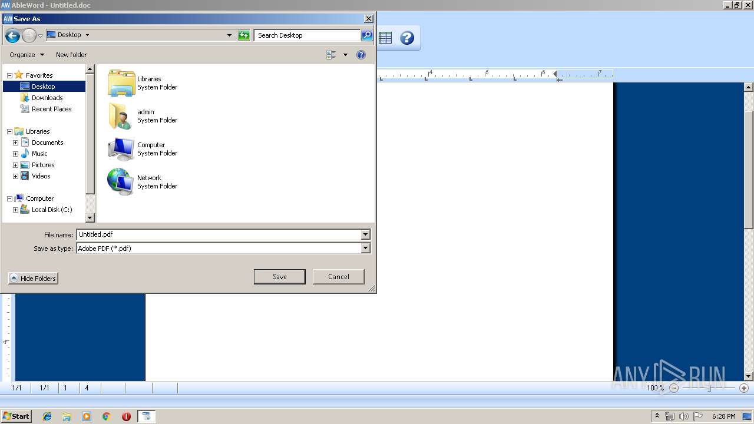Viewport: 754px width, 424px height.
Task: Launch Internet Explorer from taskbar
Action: click(47, 416)
